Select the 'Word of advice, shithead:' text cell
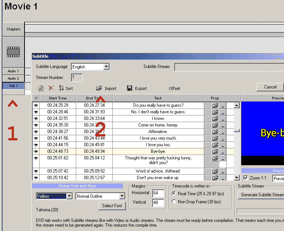The width and height of the screenshot is (284, 231). pyautogui.click(x=158, y=171)
